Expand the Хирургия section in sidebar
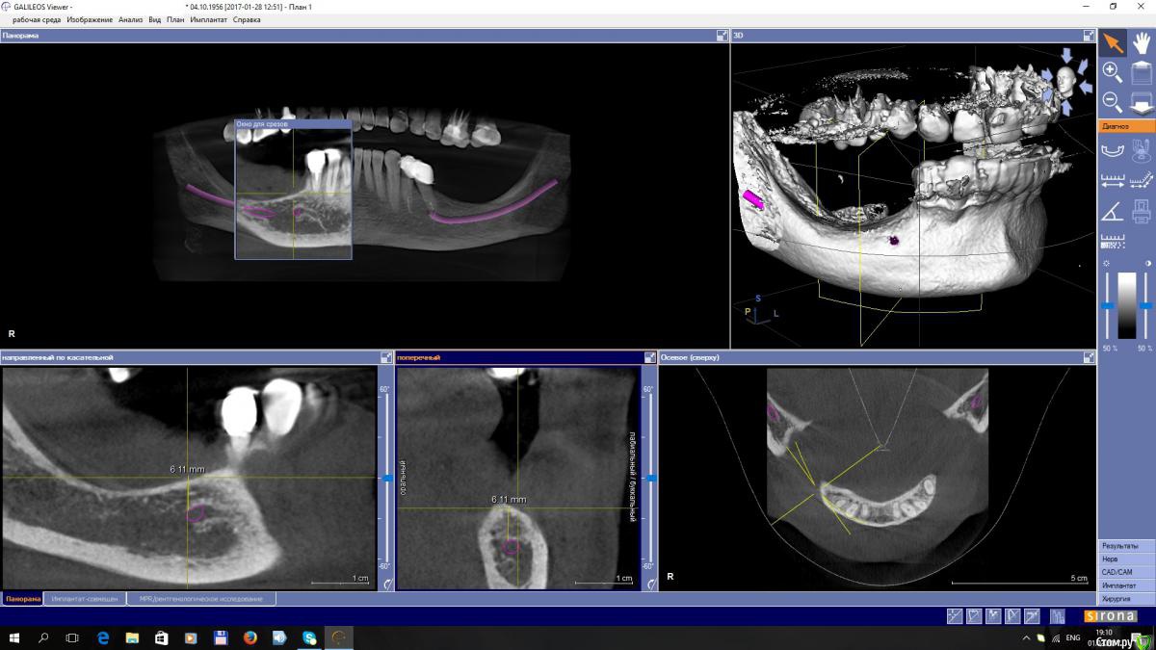Screen dimensions: 1156x650 pyautogui.click(x=1126, y=598)
